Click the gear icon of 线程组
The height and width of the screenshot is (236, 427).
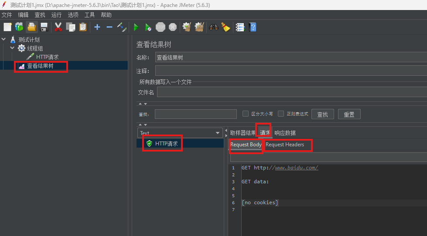(x=21, y=48)
